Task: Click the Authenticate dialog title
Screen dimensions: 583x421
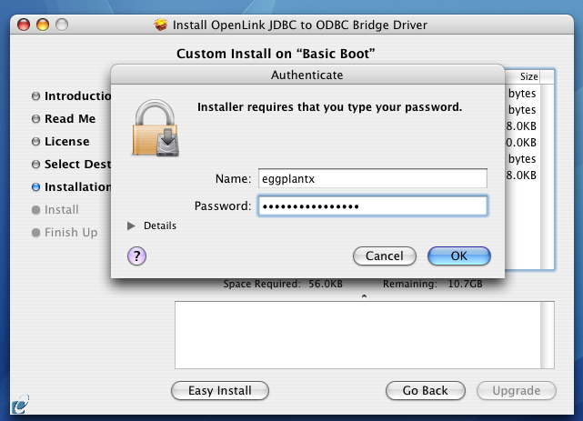Action: [307, 75]
